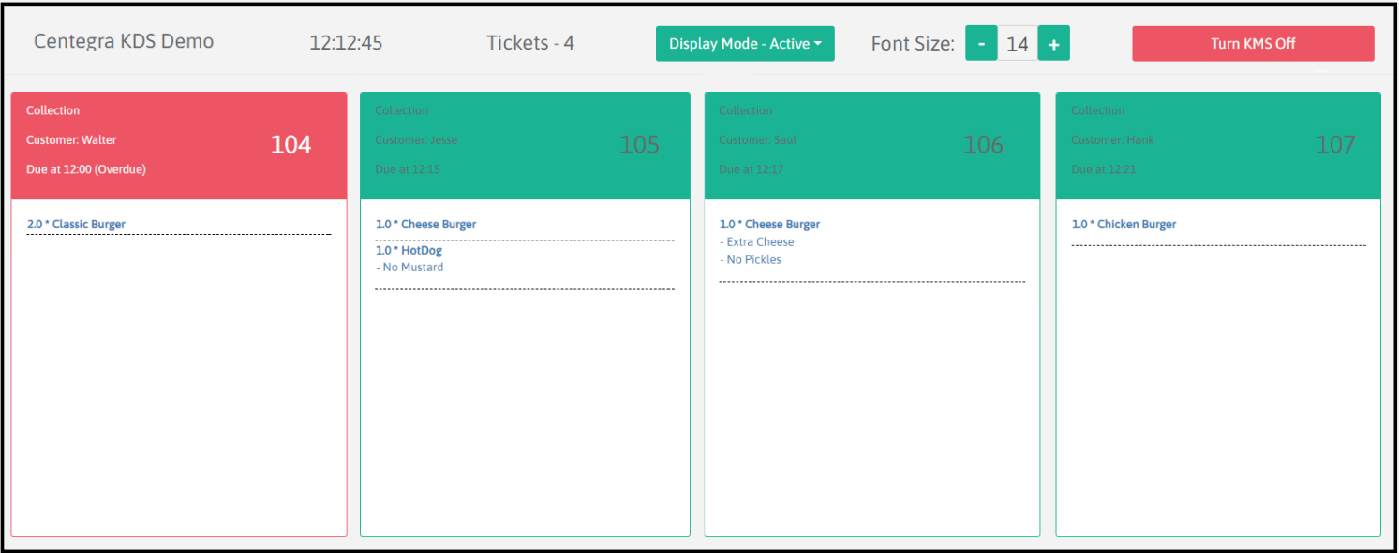Click the 2.0 * Classic Burger item
The image size is (1399, 553).
pos(76,225)
